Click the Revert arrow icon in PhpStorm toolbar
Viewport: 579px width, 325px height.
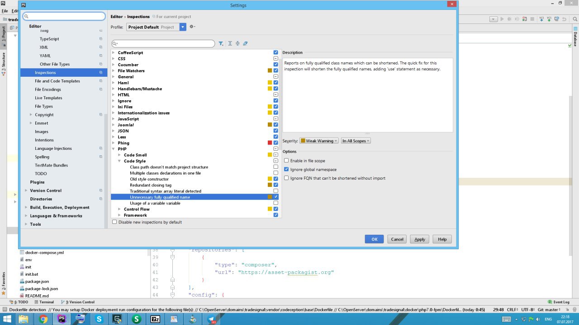pos(565,19)
